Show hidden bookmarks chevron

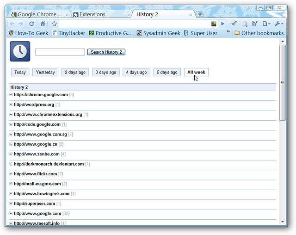pos(228,32)
